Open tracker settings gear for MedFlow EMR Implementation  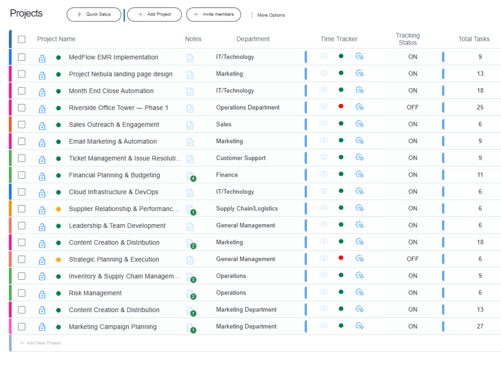(359, 56)
